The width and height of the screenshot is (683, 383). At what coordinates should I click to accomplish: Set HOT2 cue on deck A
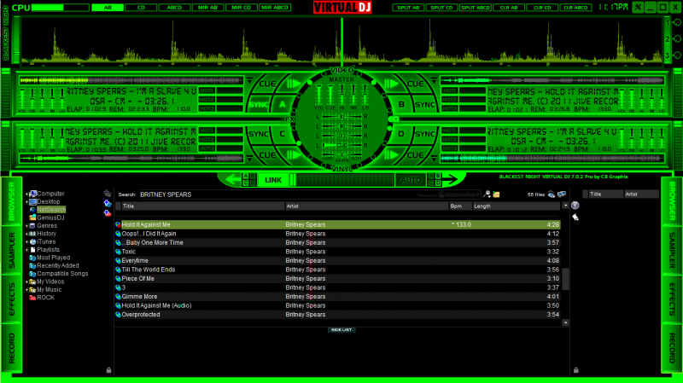pos(207,100)
